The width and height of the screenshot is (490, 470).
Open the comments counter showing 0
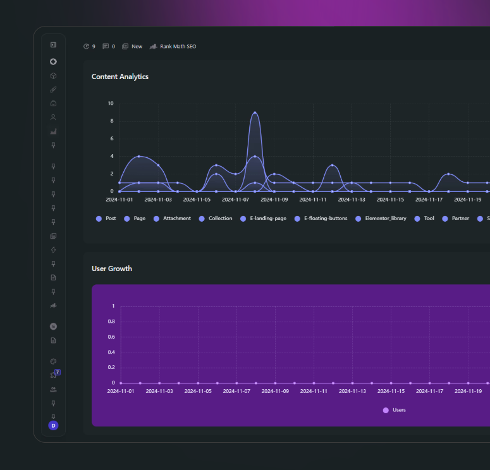[x=109, y=46]
